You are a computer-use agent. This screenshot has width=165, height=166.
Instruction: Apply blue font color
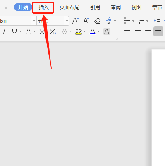click(x=93, y=31)
